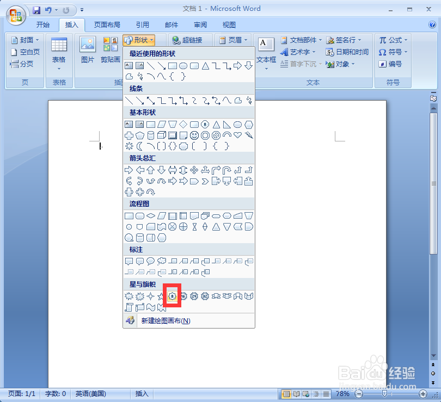Select the 5-point star shape
Screen dimensions: 441x402
click(x=161, y=296)
